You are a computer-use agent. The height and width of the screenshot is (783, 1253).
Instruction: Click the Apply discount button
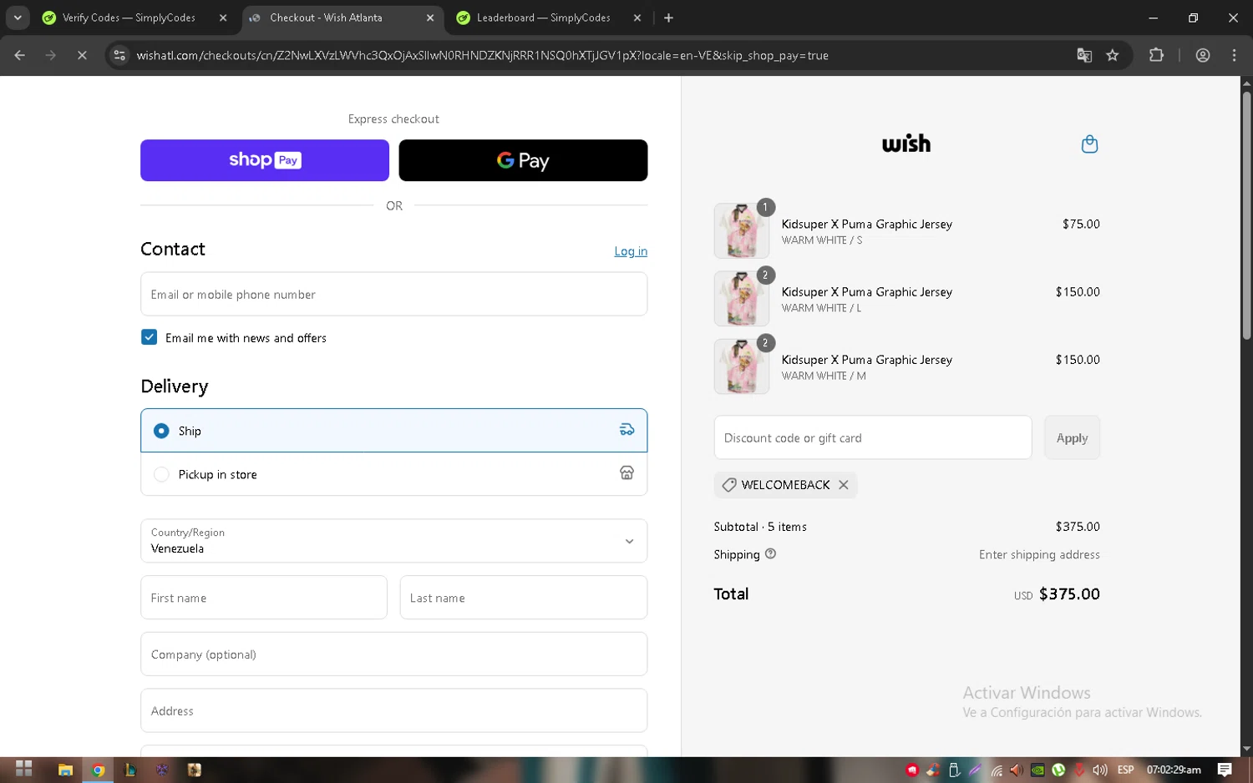(1072, 437)
